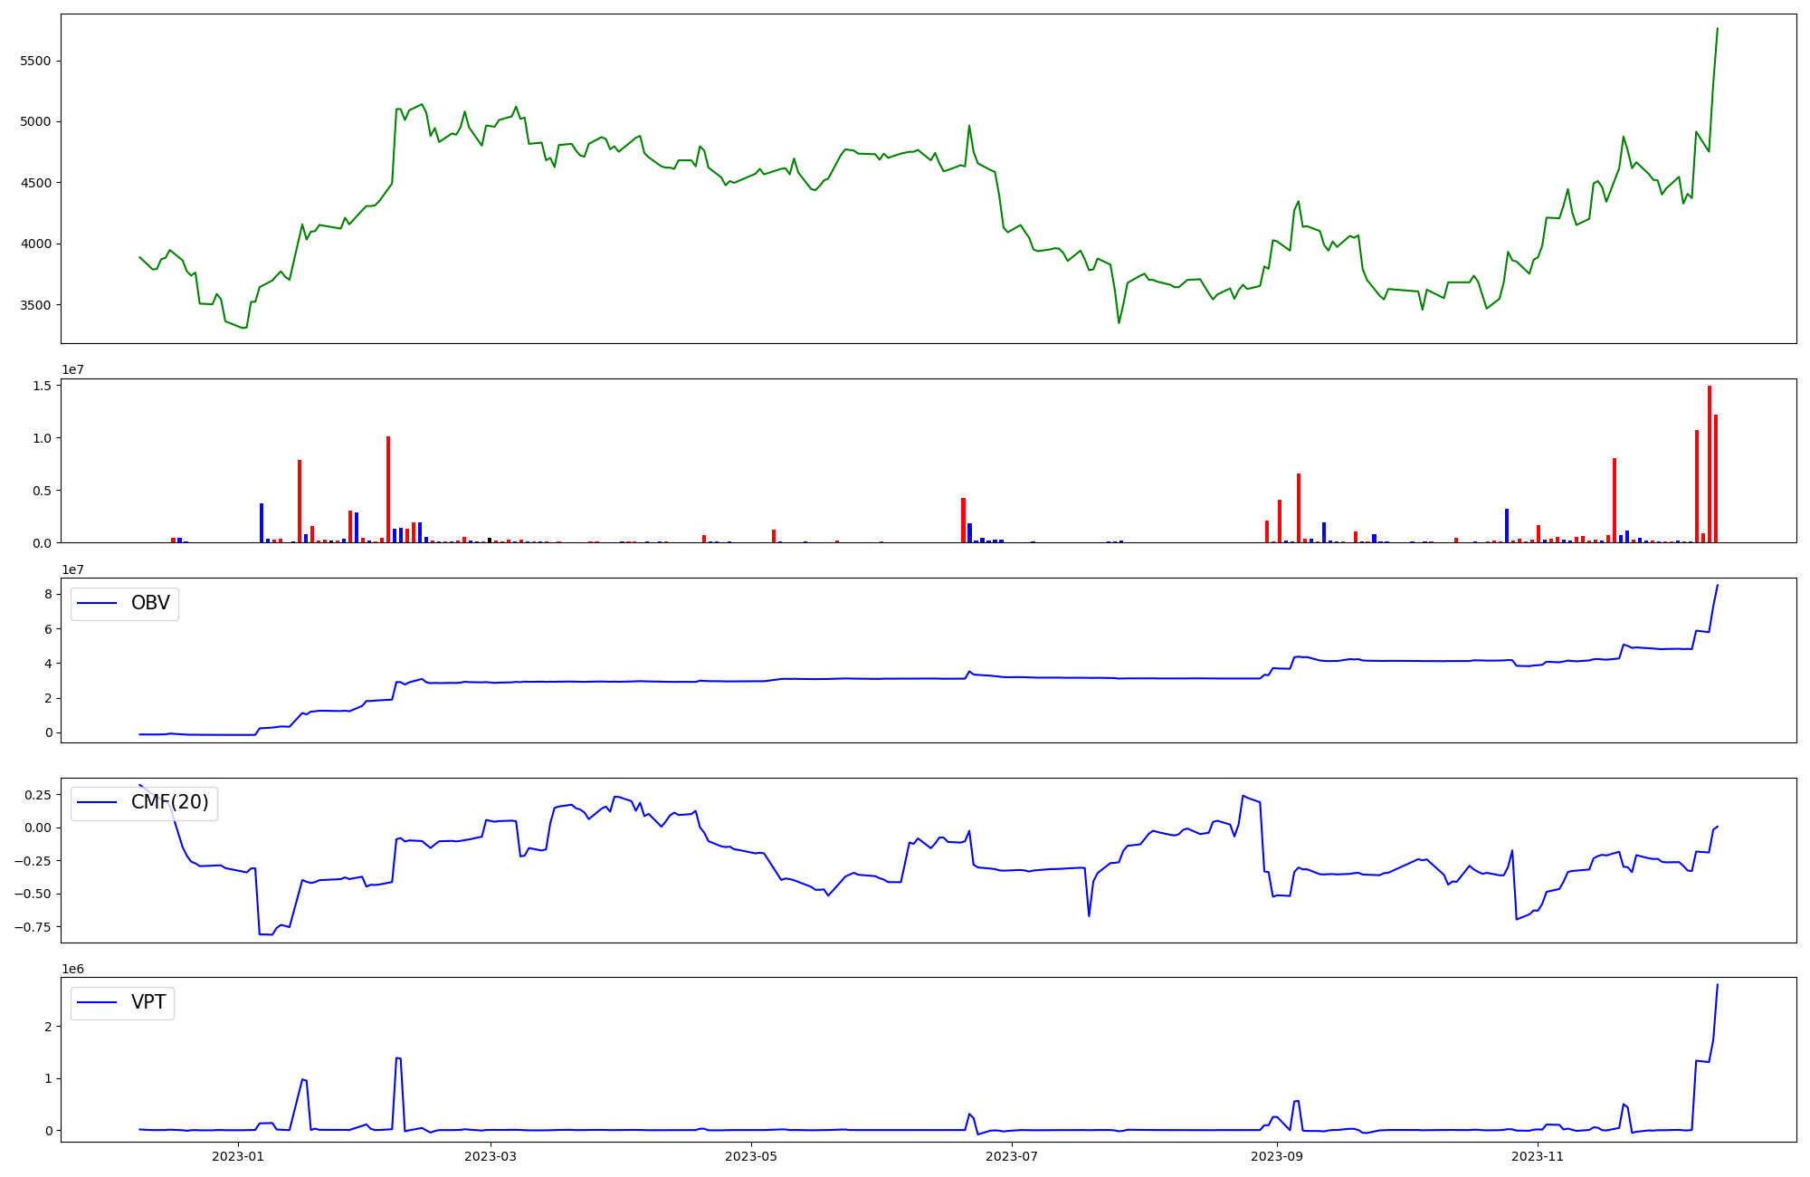
Task: Click the 2023-05 x-axis tick label
Action: tap(751, 1156)
